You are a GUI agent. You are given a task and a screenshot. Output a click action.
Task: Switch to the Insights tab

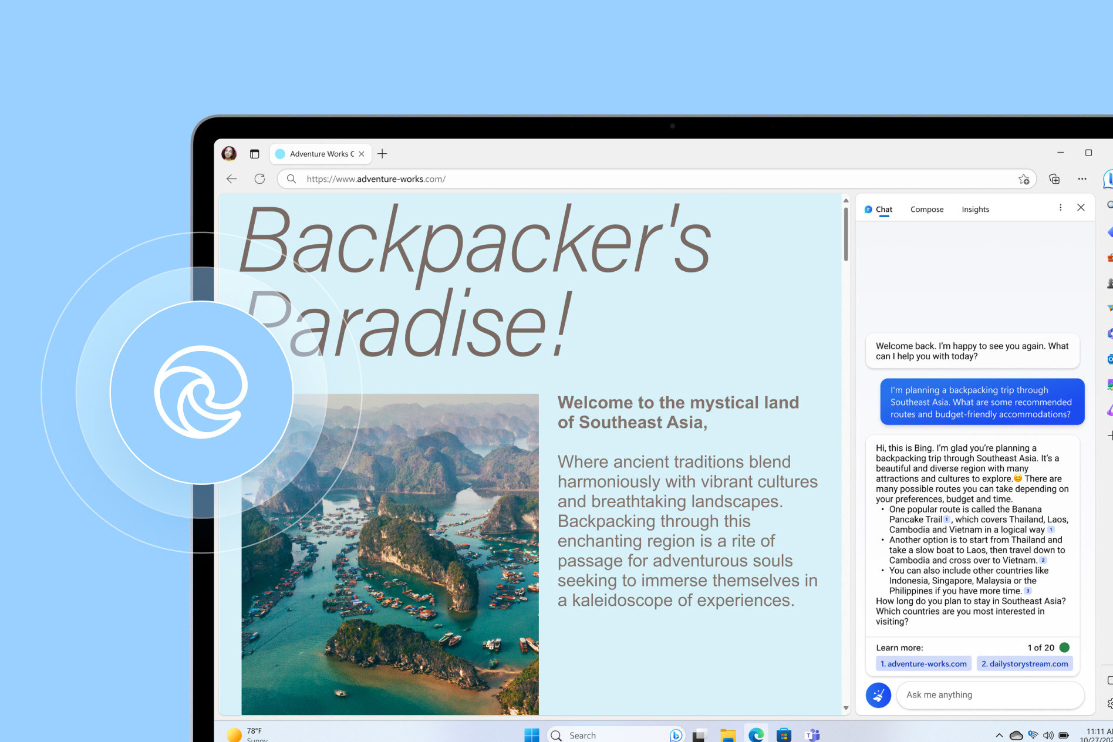pos(975,209)
